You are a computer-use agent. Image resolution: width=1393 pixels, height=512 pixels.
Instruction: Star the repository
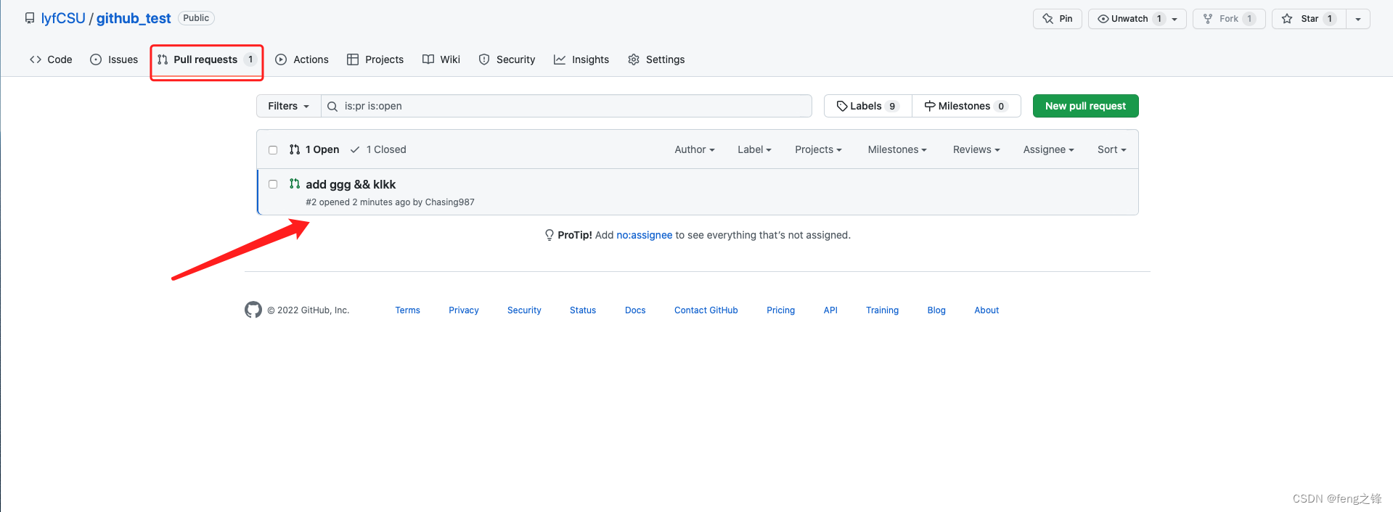coord(1309,19)
